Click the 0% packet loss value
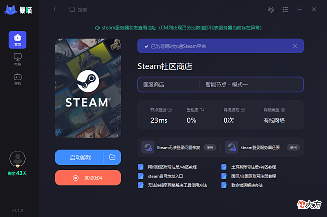The image size is (327, 217). click(x=192, y=120)
